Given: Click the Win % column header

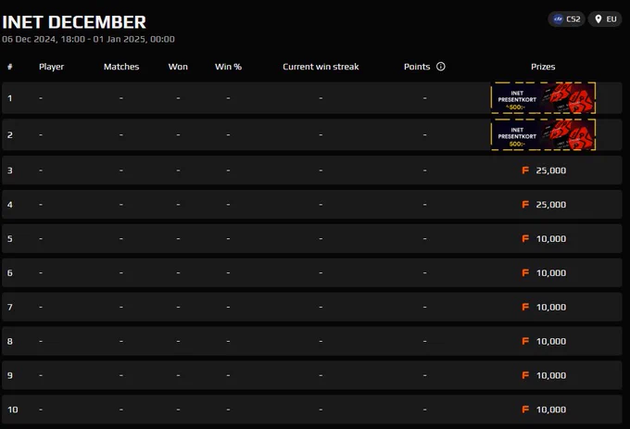Looking at the screenshot, I should click(x=228, y=67).
